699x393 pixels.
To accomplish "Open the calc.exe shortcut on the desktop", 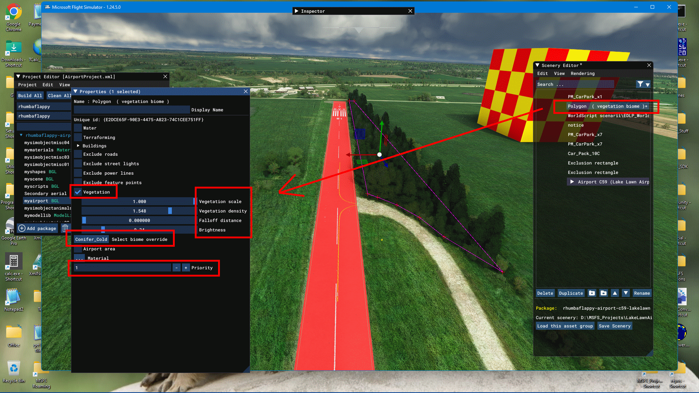I will click(13, 267).
